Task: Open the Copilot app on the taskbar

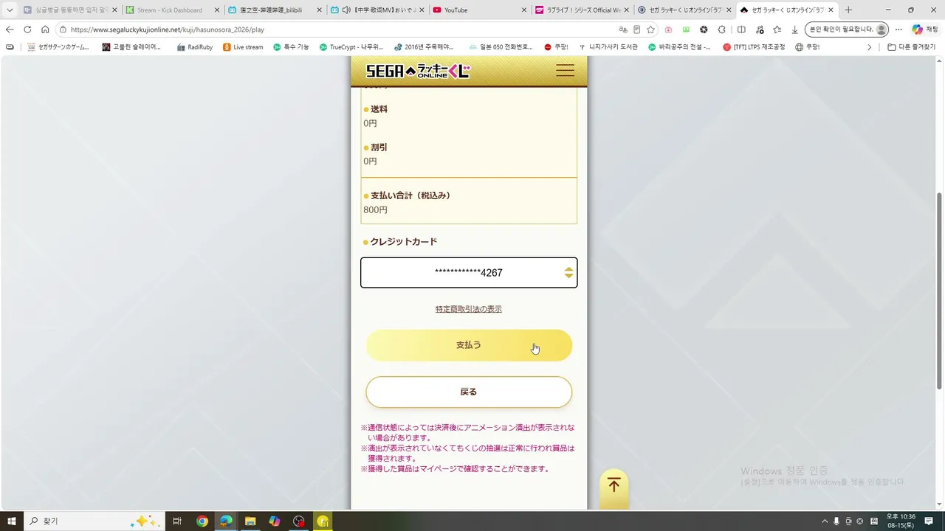Action: click(x=275, y=521)
